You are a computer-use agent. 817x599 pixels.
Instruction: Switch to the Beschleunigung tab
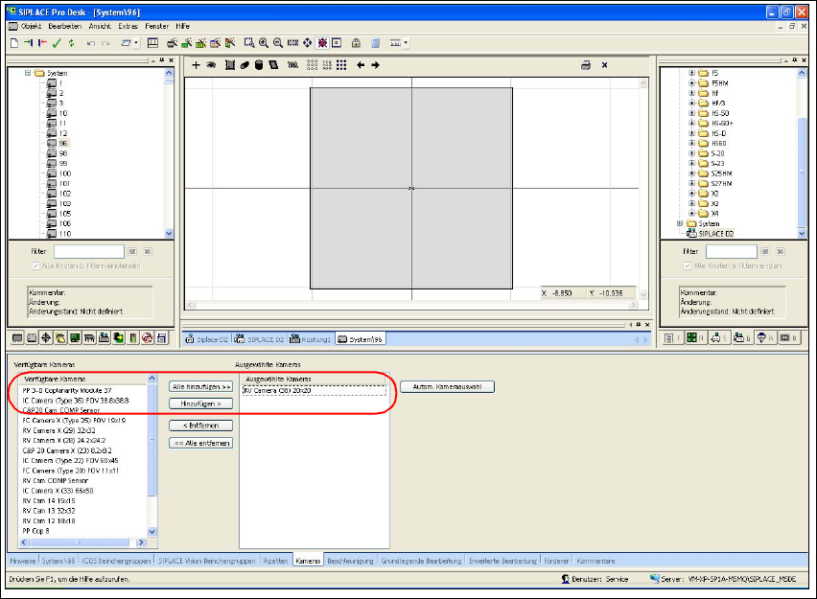[350, 561]
